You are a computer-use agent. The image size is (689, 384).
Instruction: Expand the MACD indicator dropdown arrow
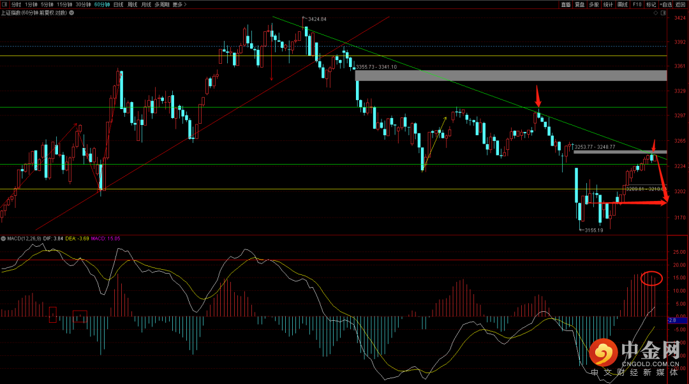(3, 239)
